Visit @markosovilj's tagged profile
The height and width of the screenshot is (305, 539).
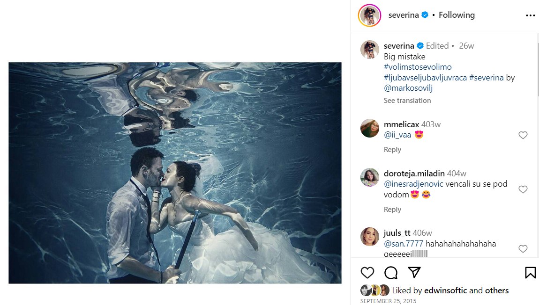pyautogui.click(x=407, y=88)
